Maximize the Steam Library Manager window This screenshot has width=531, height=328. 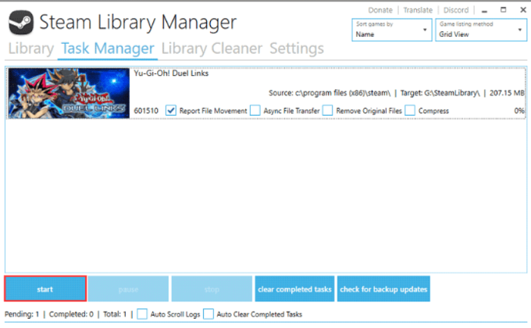point(503,10)
